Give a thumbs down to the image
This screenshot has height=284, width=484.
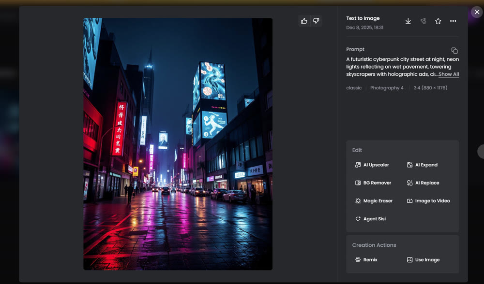(x=316, y=20)
